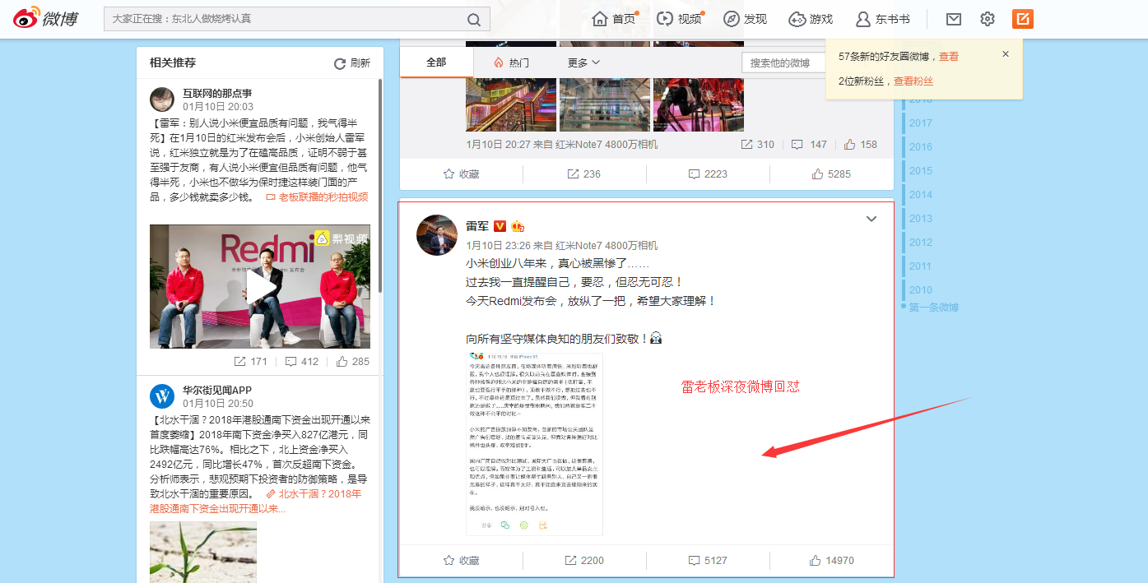Open 游戏 in the top navigation
This screenshot has width=1148, height=583.
811,19
